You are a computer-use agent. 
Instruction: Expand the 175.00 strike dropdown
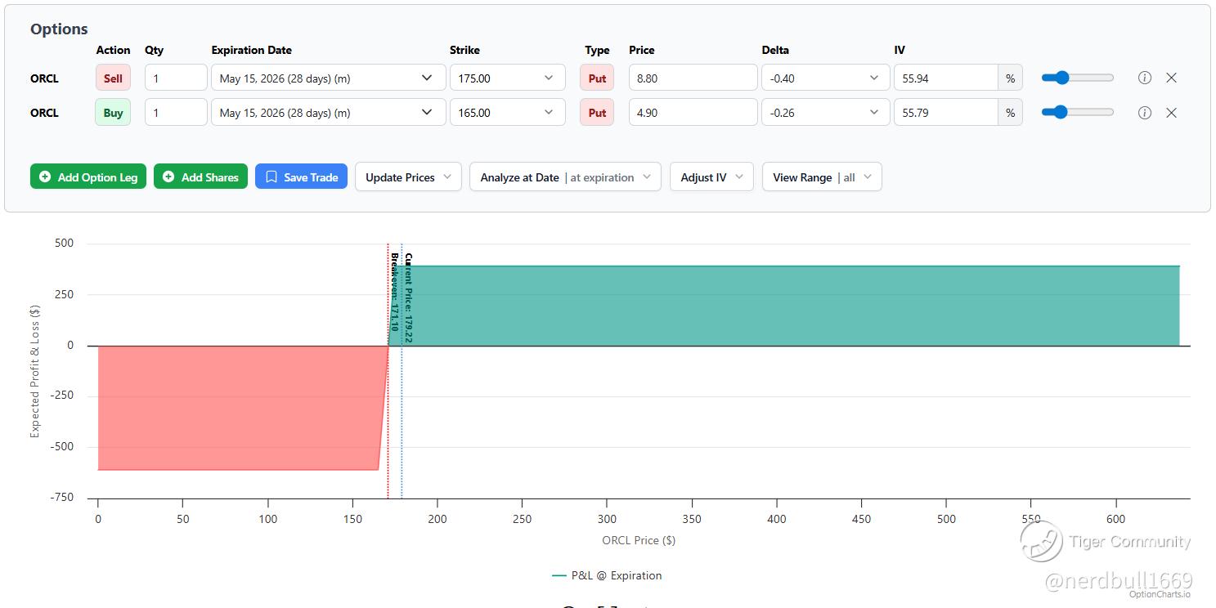pyautogui.click(x=508, y=78)
